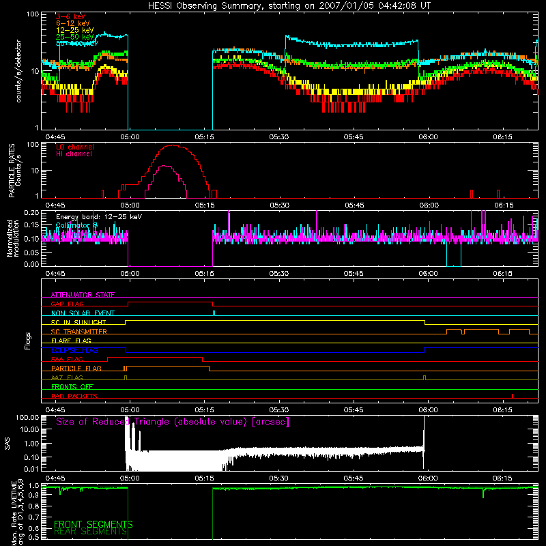Select the orange "6-12 keV" legend label

click(73, 23)
